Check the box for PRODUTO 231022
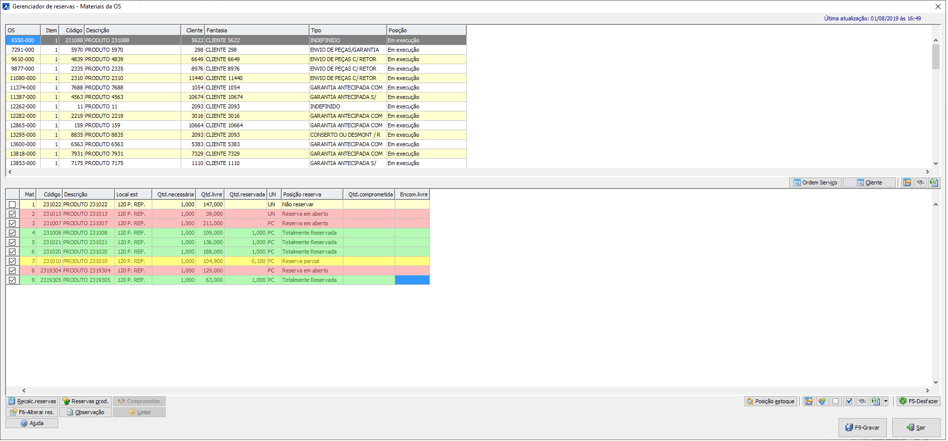948x441 pixels. 12,204
